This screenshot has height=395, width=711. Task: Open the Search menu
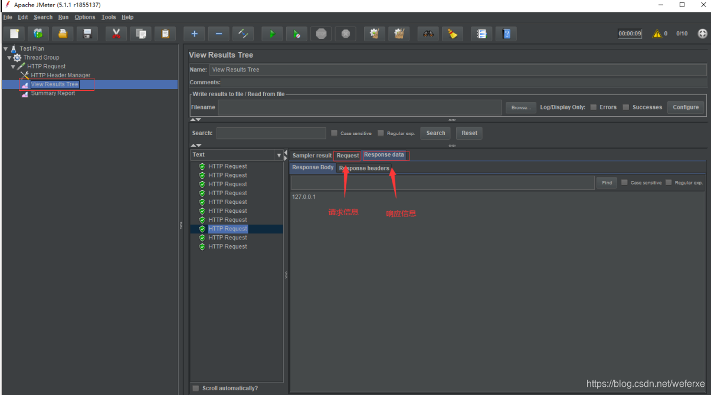(43, 17)
